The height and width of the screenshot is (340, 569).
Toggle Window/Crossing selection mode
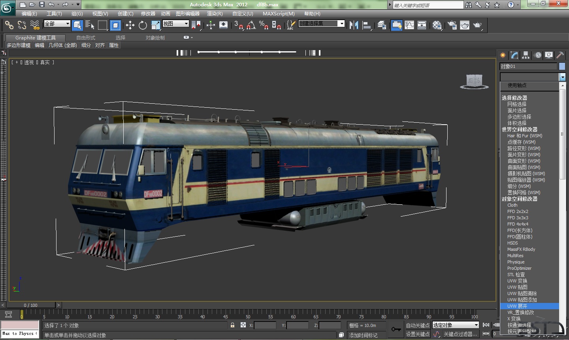[x=115, y=25]
